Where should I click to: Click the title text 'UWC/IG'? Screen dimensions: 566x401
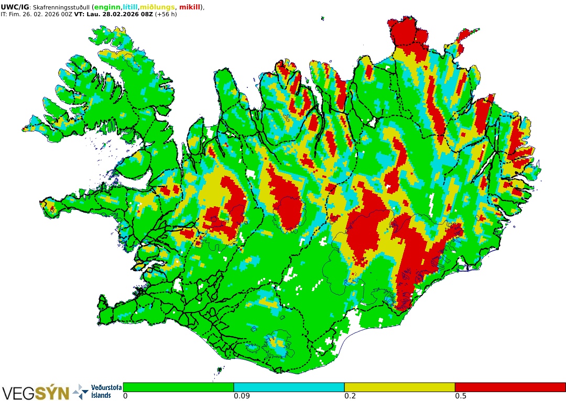(x=16, y=7)
